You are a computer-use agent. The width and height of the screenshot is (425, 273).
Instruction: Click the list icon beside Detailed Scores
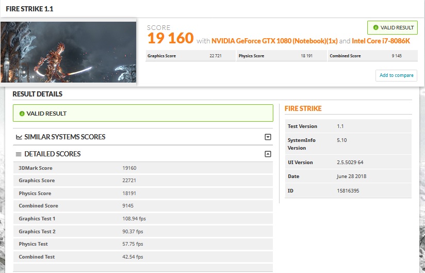pyautogui.click(x=19, y=154)
